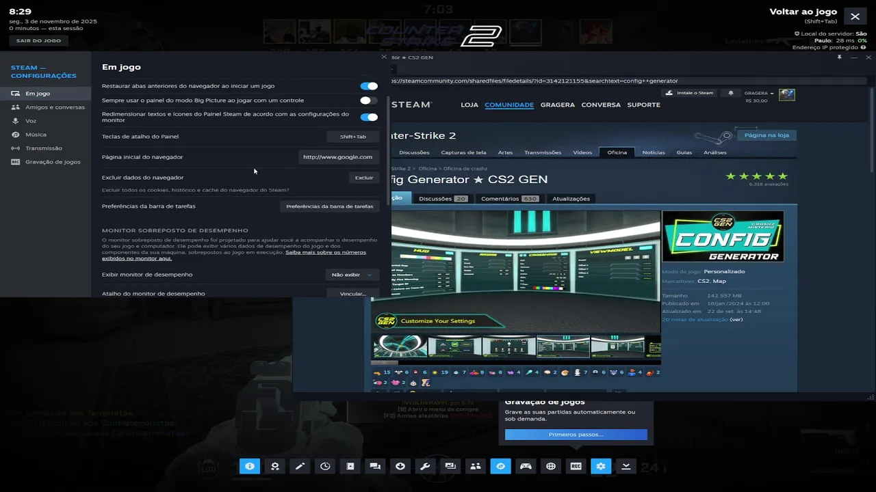
Task: Click the wrench icon in overlay toolbar
Action: coord(425,466)
